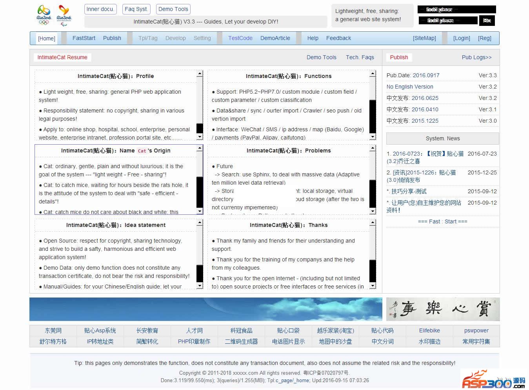Click the No English Version link
The width and height of the screenshot is (529, 390).
pyautogui.click(x=410, y=87)
